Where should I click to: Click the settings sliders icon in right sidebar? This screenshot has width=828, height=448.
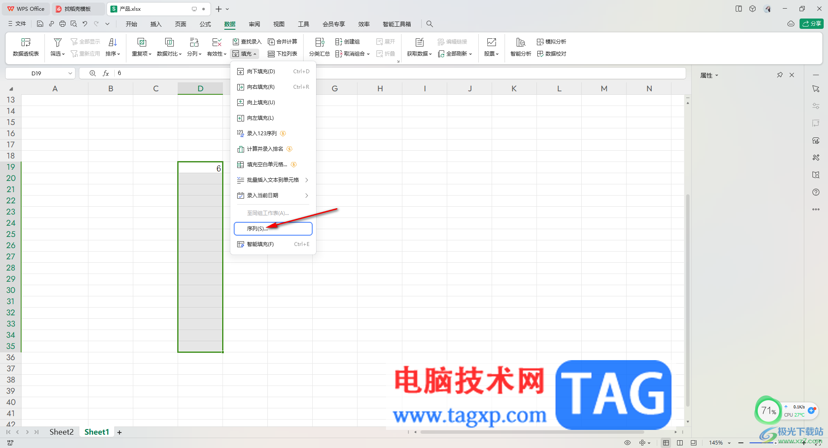click(816, 106)
